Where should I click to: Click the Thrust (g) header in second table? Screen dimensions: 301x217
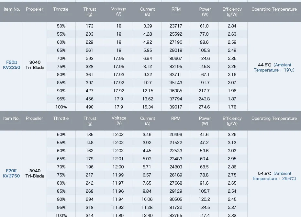pyautogui.click(x=90, y=121)
